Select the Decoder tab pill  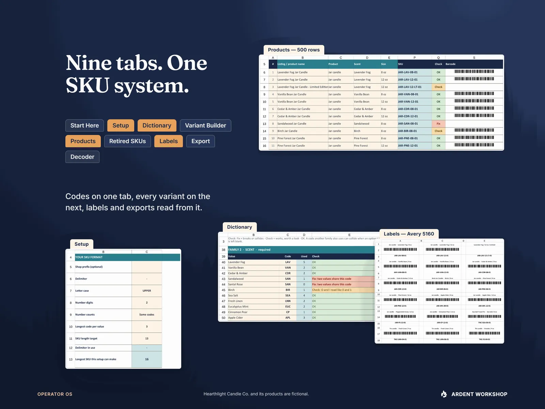pyautogui.click(x=82, y=157)
